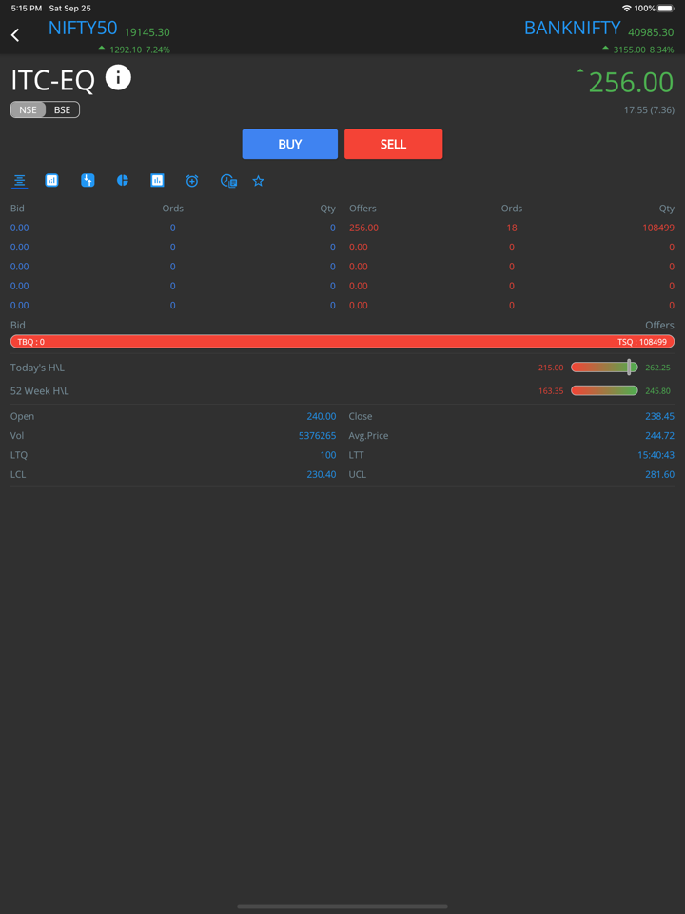Switch exchange to BSE
The width and height of the screenshot is (685, 914).
coord(62,110)
